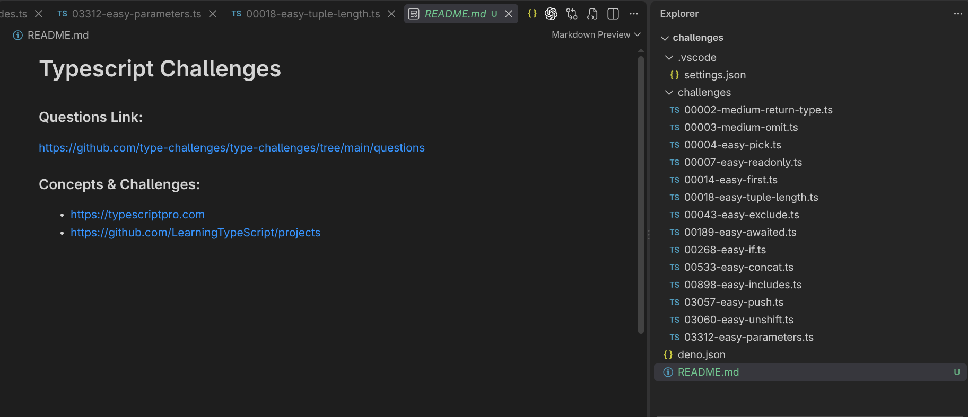The height and width of the screenshot is (417, 968).
Task: Collapse the nested challenges subfolder
Action: point(669,92)
